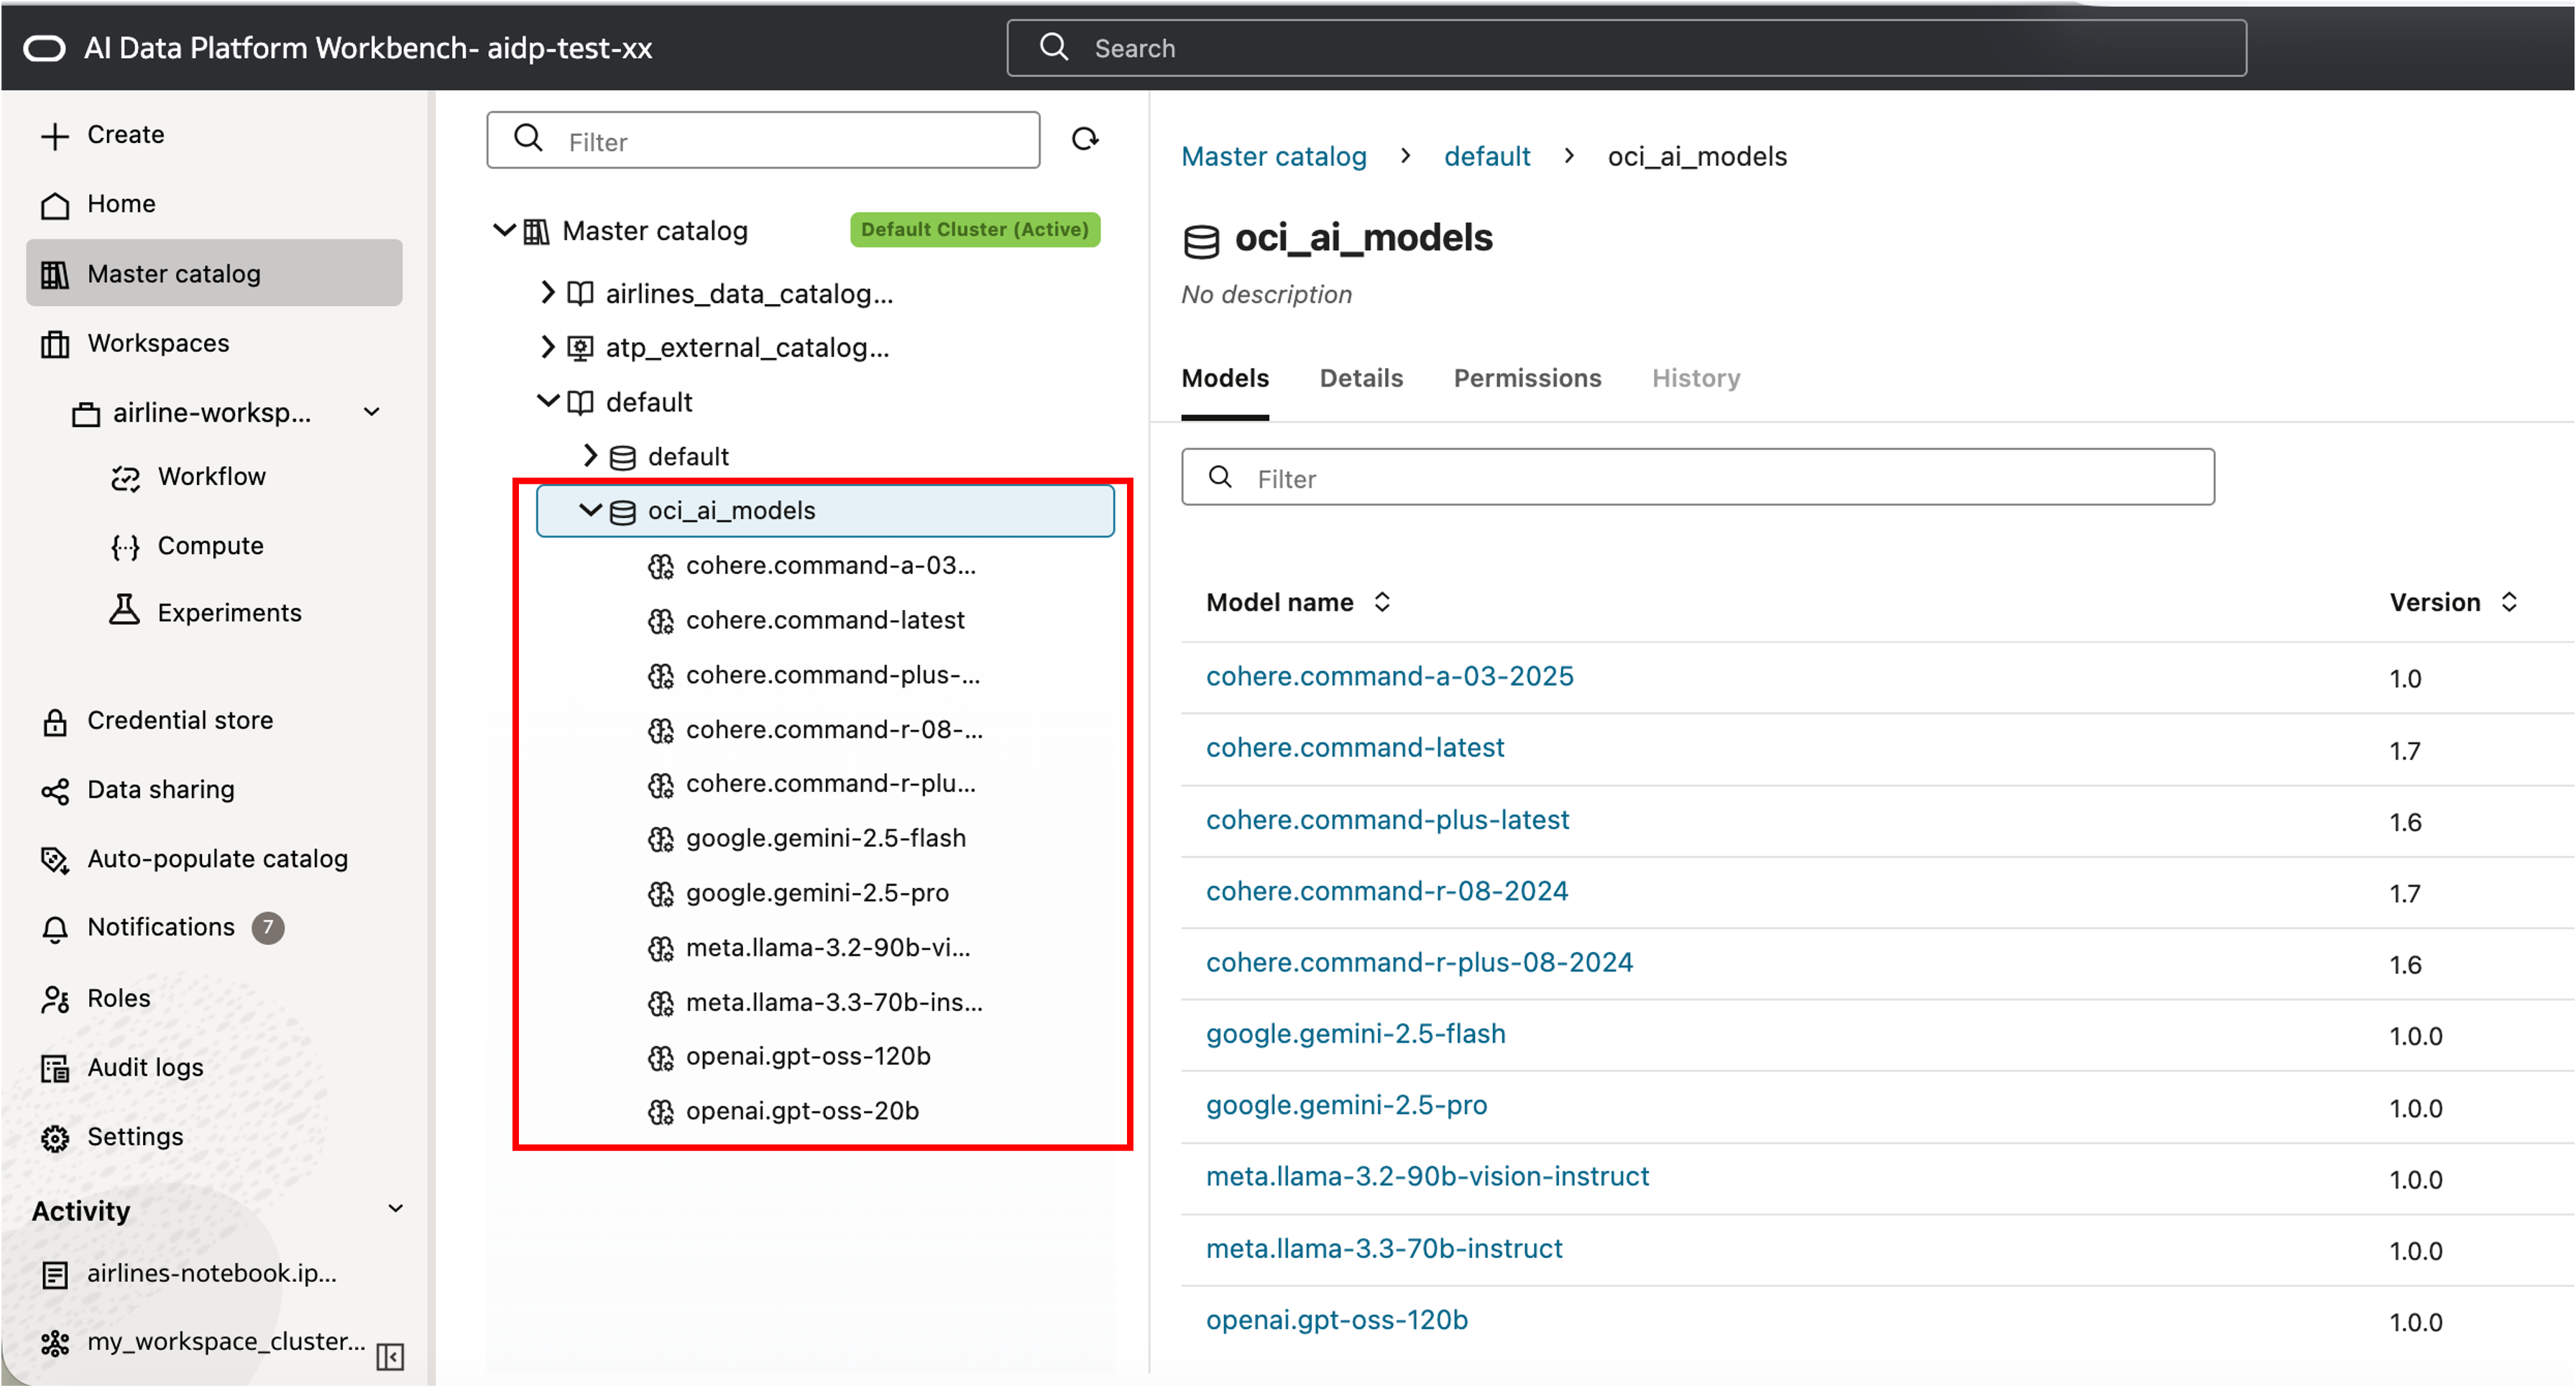The image size is (2576, 1386).
Task: Select google.gemini-2.5-pro in the tree
Action: [817, 893]
